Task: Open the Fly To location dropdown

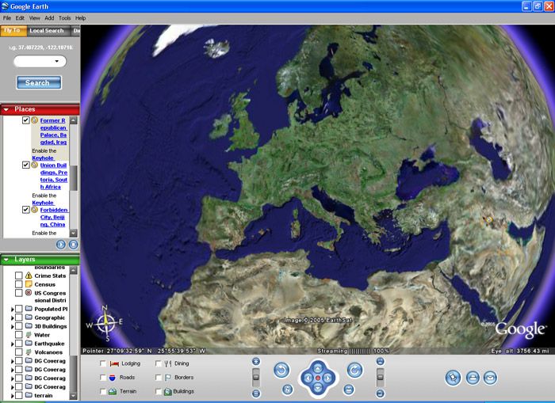Action: click(x=56, y=62)
